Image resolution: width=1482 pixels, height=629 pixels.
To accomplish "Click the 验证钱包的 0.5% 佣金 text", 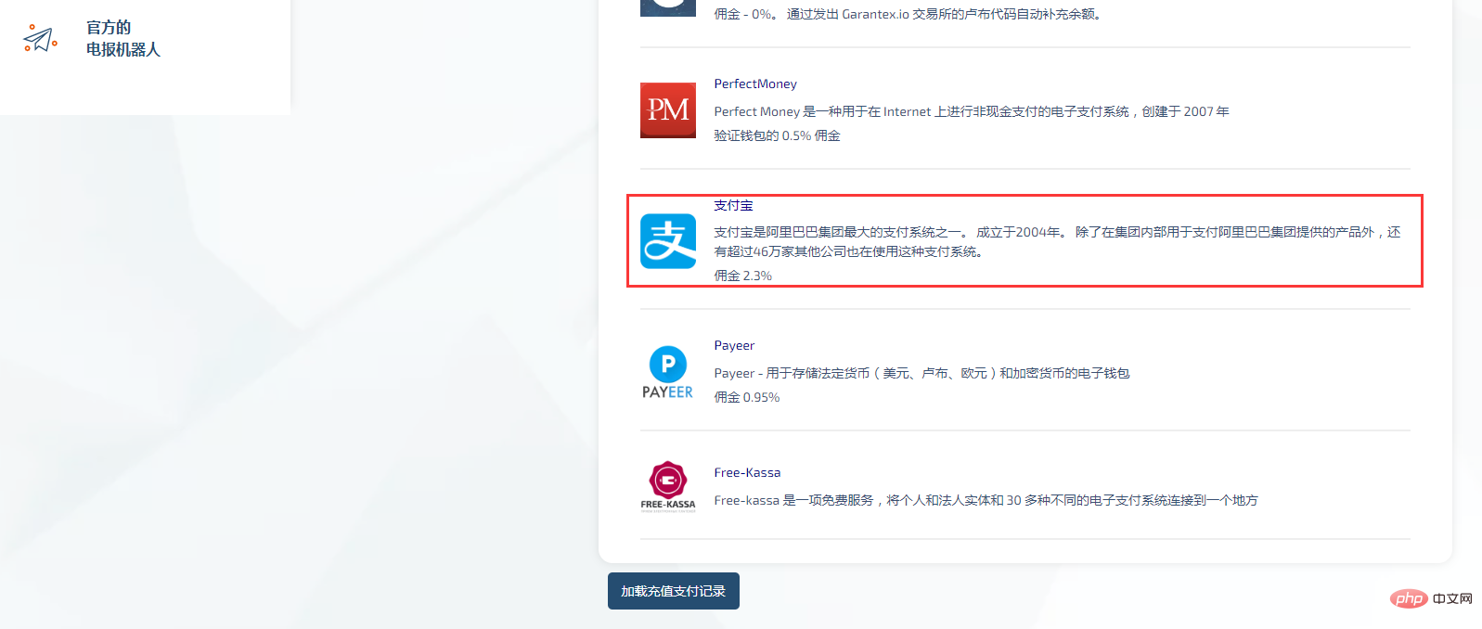I will pos(777,135).
